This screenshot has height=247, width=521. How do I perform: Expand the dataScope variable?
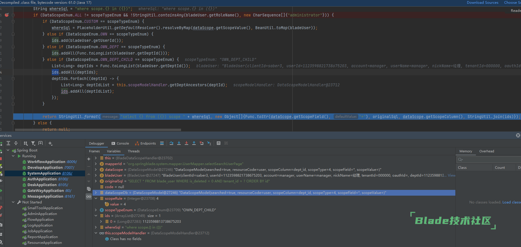click(96, 169)
